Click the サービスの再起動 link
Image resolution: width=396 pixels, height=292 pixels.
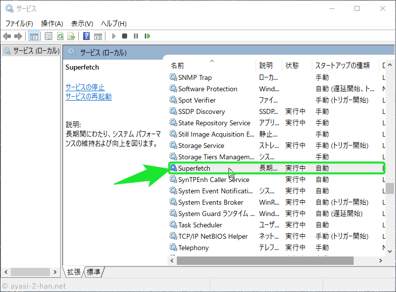tap(89, 97)
